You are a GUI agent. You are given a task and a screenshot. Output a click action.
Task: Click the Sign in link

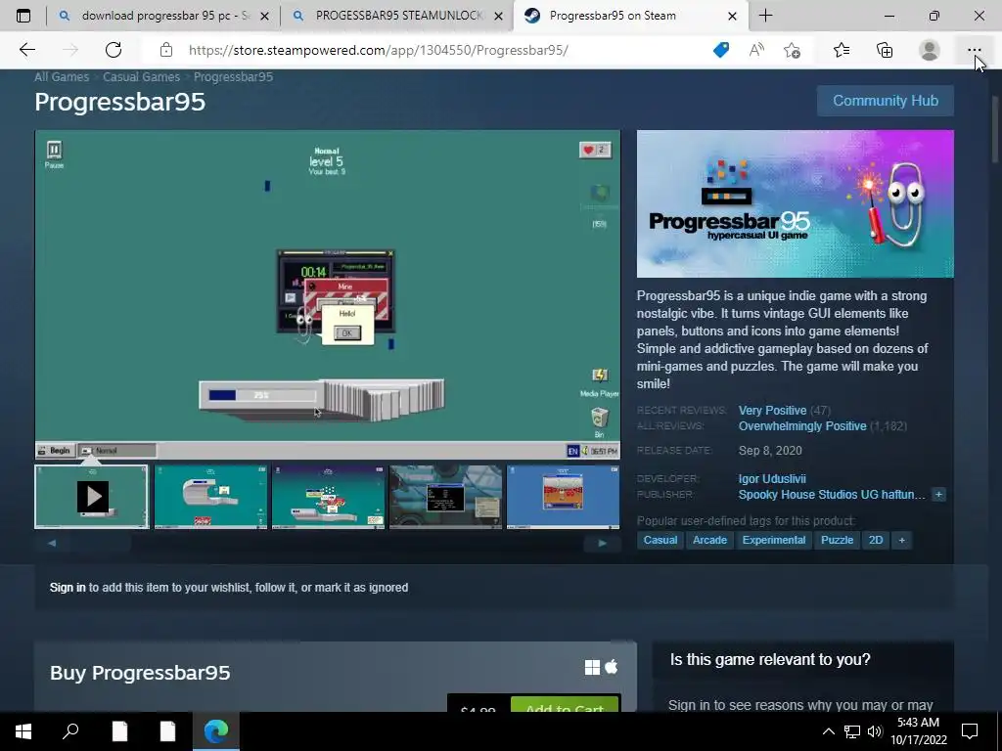[x=68, y=588]
